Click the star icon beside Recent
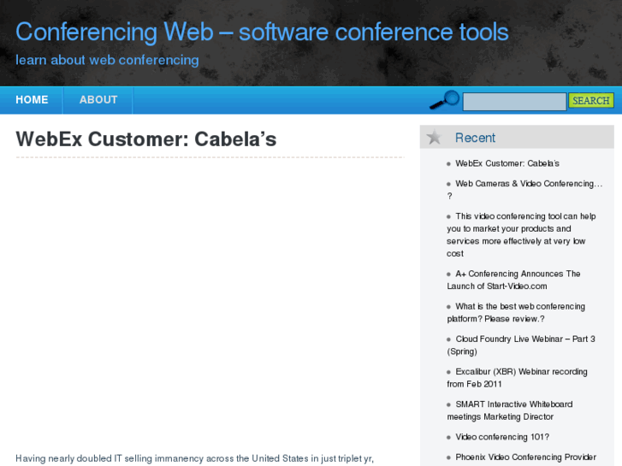622x466 pixels. pyautogui.click(x=434, y=137)
